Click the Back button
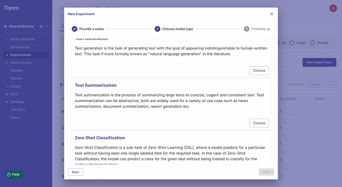 pyautogui.click(x=76, y=172)
